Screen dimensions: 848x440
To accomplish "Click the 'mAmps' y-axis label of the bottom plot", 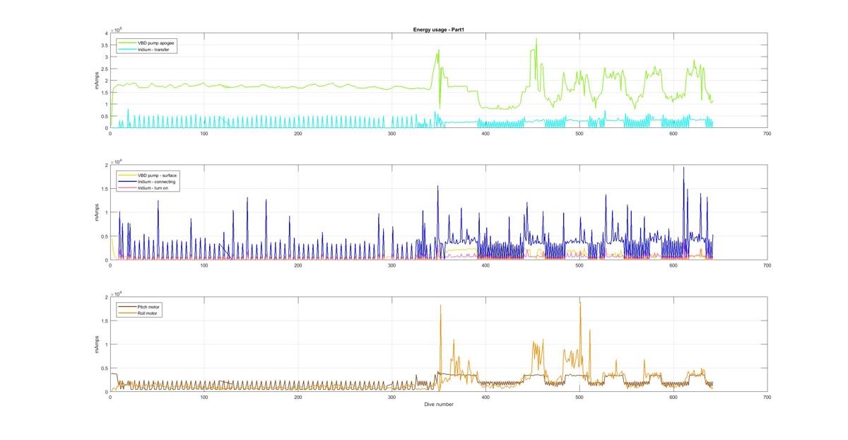I will [97, 345].
